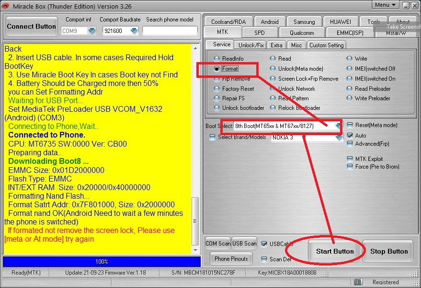Click 'S/N: MBCM181015NC278F' status text
Image resolution: width=421 pixels, height=288 pixels.
click(203, 273)
